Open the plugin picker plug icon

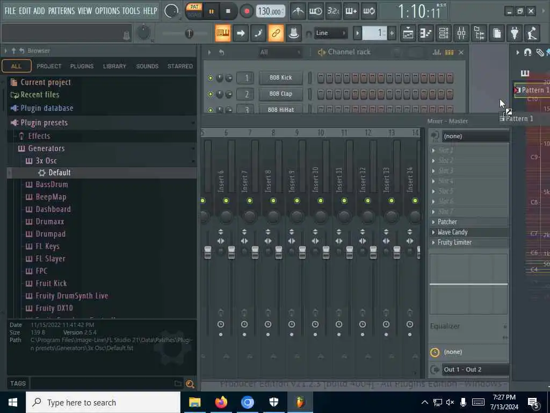[x=515, y=33]
